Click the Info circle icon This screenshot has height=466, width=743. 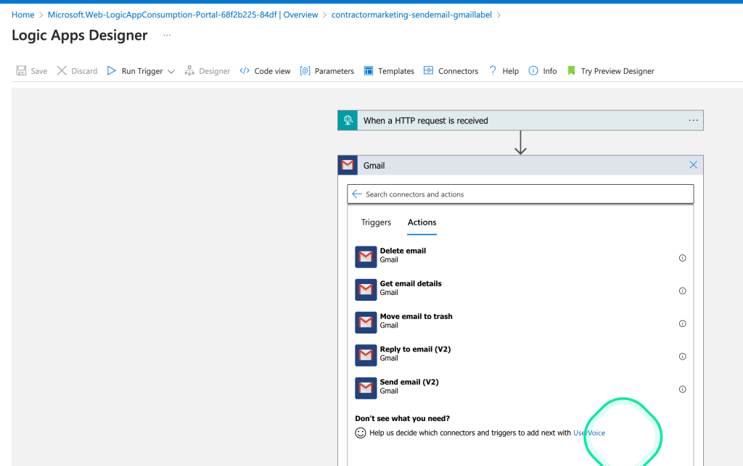tap(533, 71)
